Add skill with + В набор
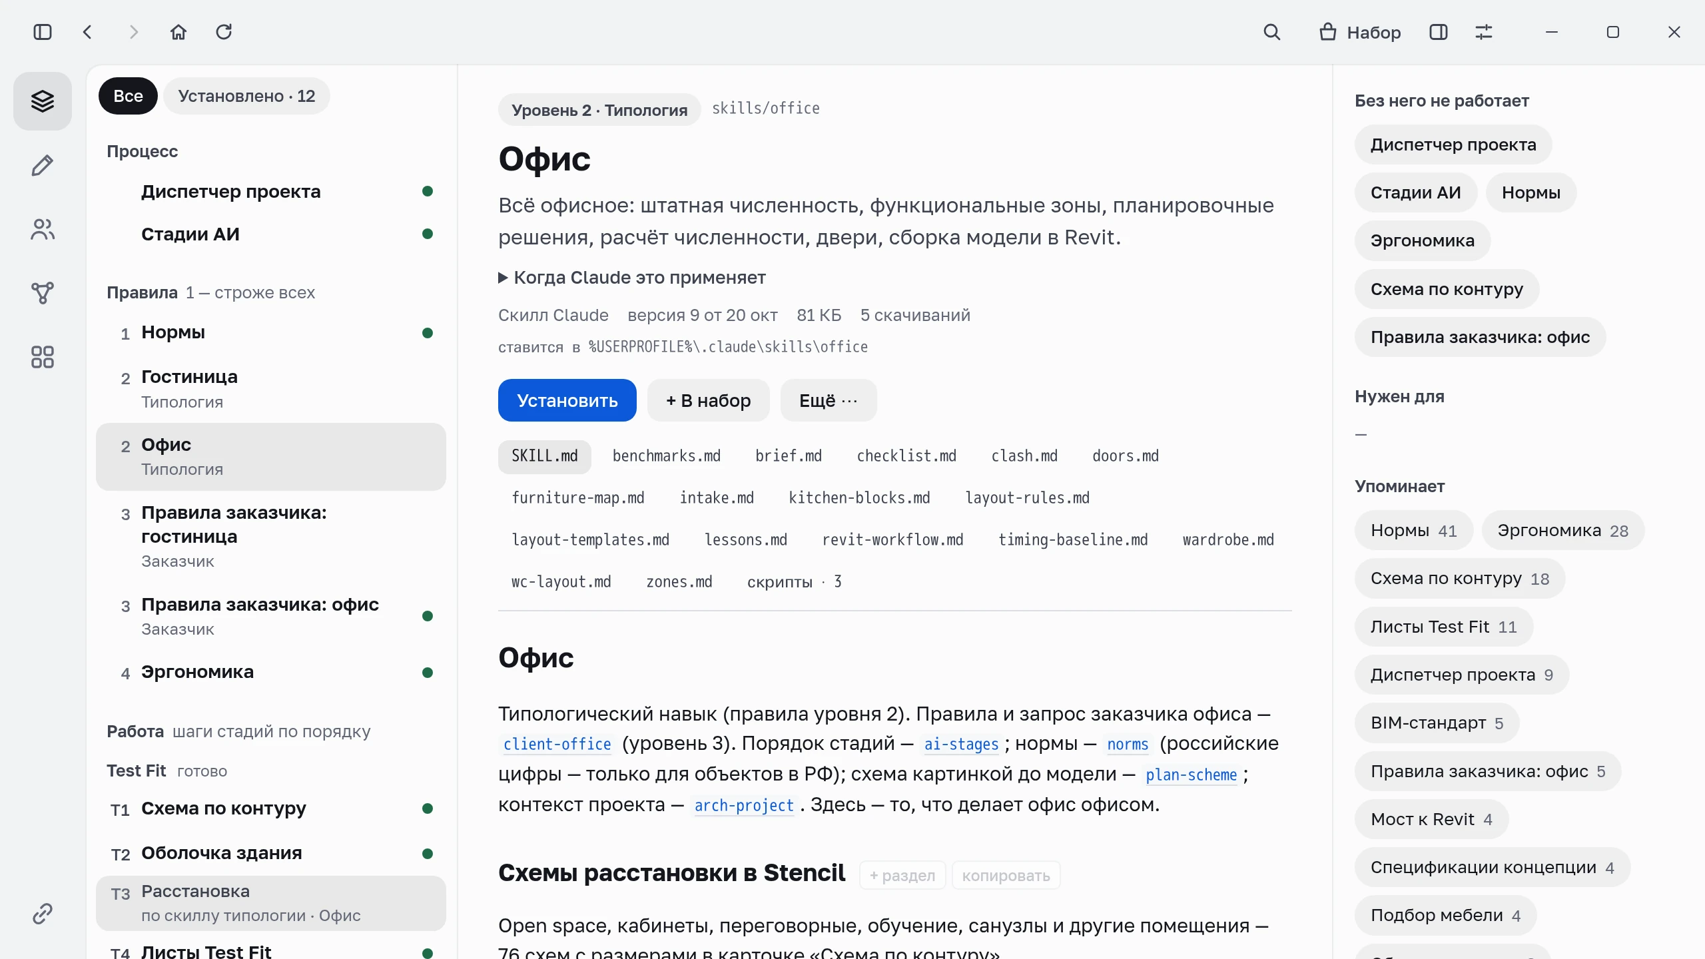1705x959 pixels. pyautogui.click(x=709, y=400)
